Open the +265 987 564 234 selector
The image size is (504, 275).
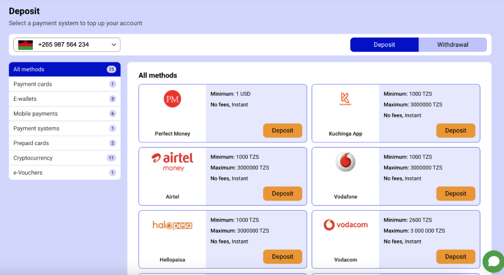tap(67, 45)
